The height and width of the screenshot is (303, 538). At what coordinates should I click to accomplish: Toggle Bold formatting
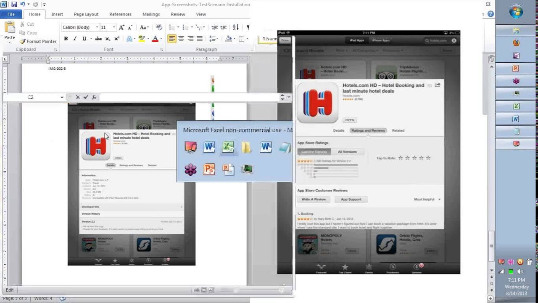click(x=66, y=39)
